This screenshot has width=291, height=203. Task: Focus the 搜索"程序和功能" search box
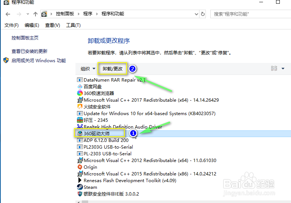point(251,14)
